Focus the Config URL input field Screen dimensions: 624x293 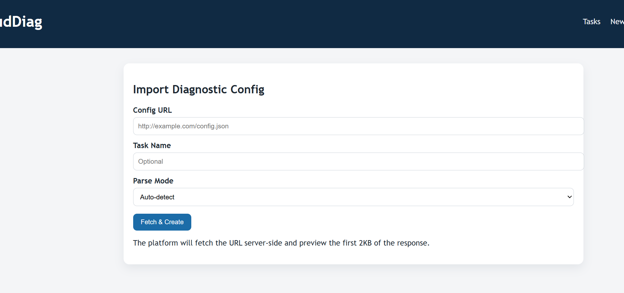click(x=358, y=126)
